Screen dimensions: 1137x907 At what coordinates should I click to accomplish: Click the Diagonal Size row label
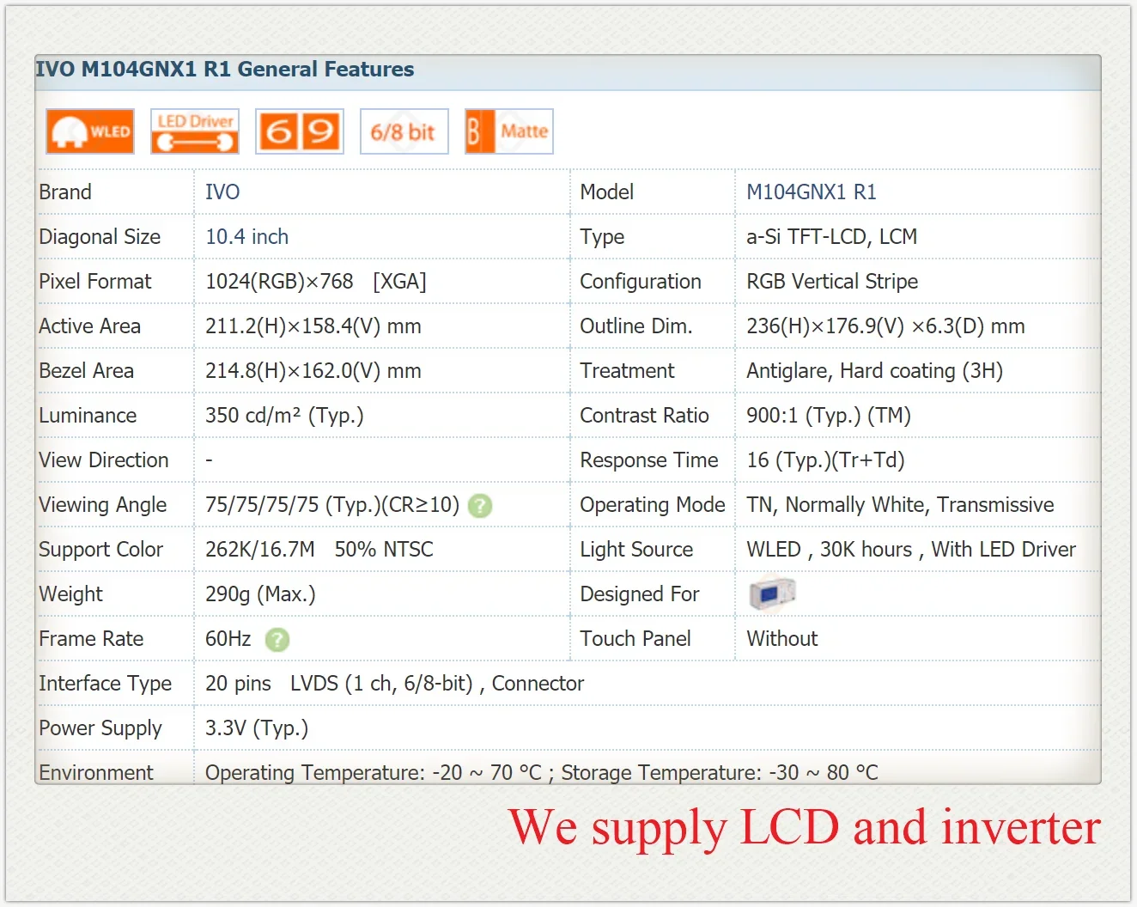pyautogui.click(x=100, y=237)
